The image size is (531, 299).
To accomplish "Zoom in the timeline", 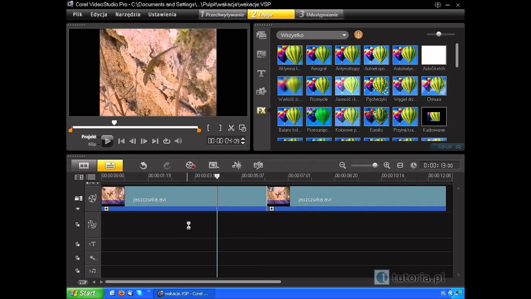I will tap(387, 165).
